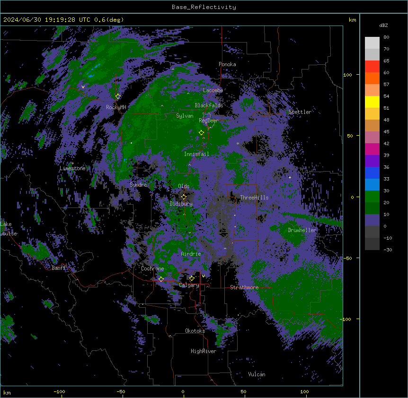Select the Strathmore label
This screenshot has height=398, width=408.
tap(244, 287)
